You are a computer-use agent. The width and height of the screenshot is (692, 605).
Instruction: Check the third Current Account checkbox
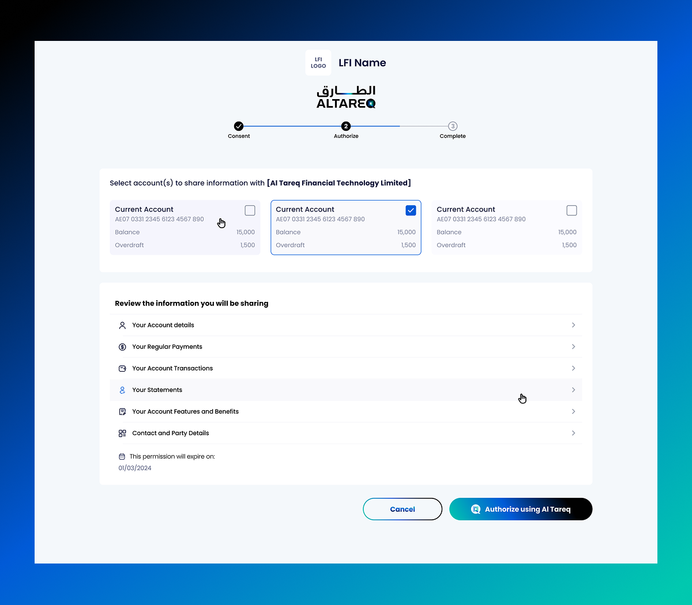(x=571, y=210)
